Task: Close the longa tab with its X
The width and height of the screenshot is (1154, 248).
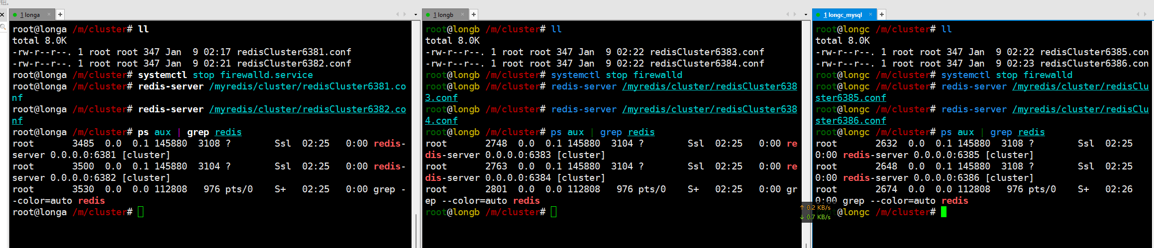Action: 50,14
